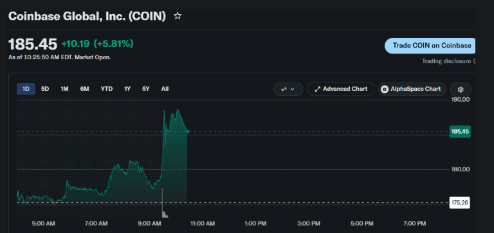
Task: Click the 190.00 axis label
Action: (x=461, y=99)
